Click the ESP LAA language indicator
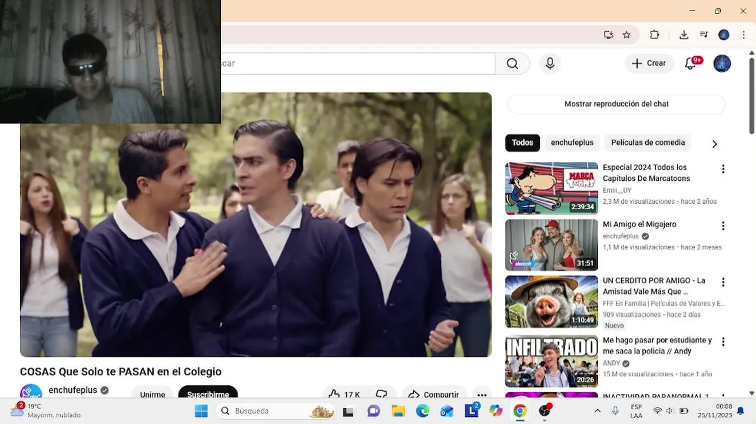 click(x=636, y=411)
